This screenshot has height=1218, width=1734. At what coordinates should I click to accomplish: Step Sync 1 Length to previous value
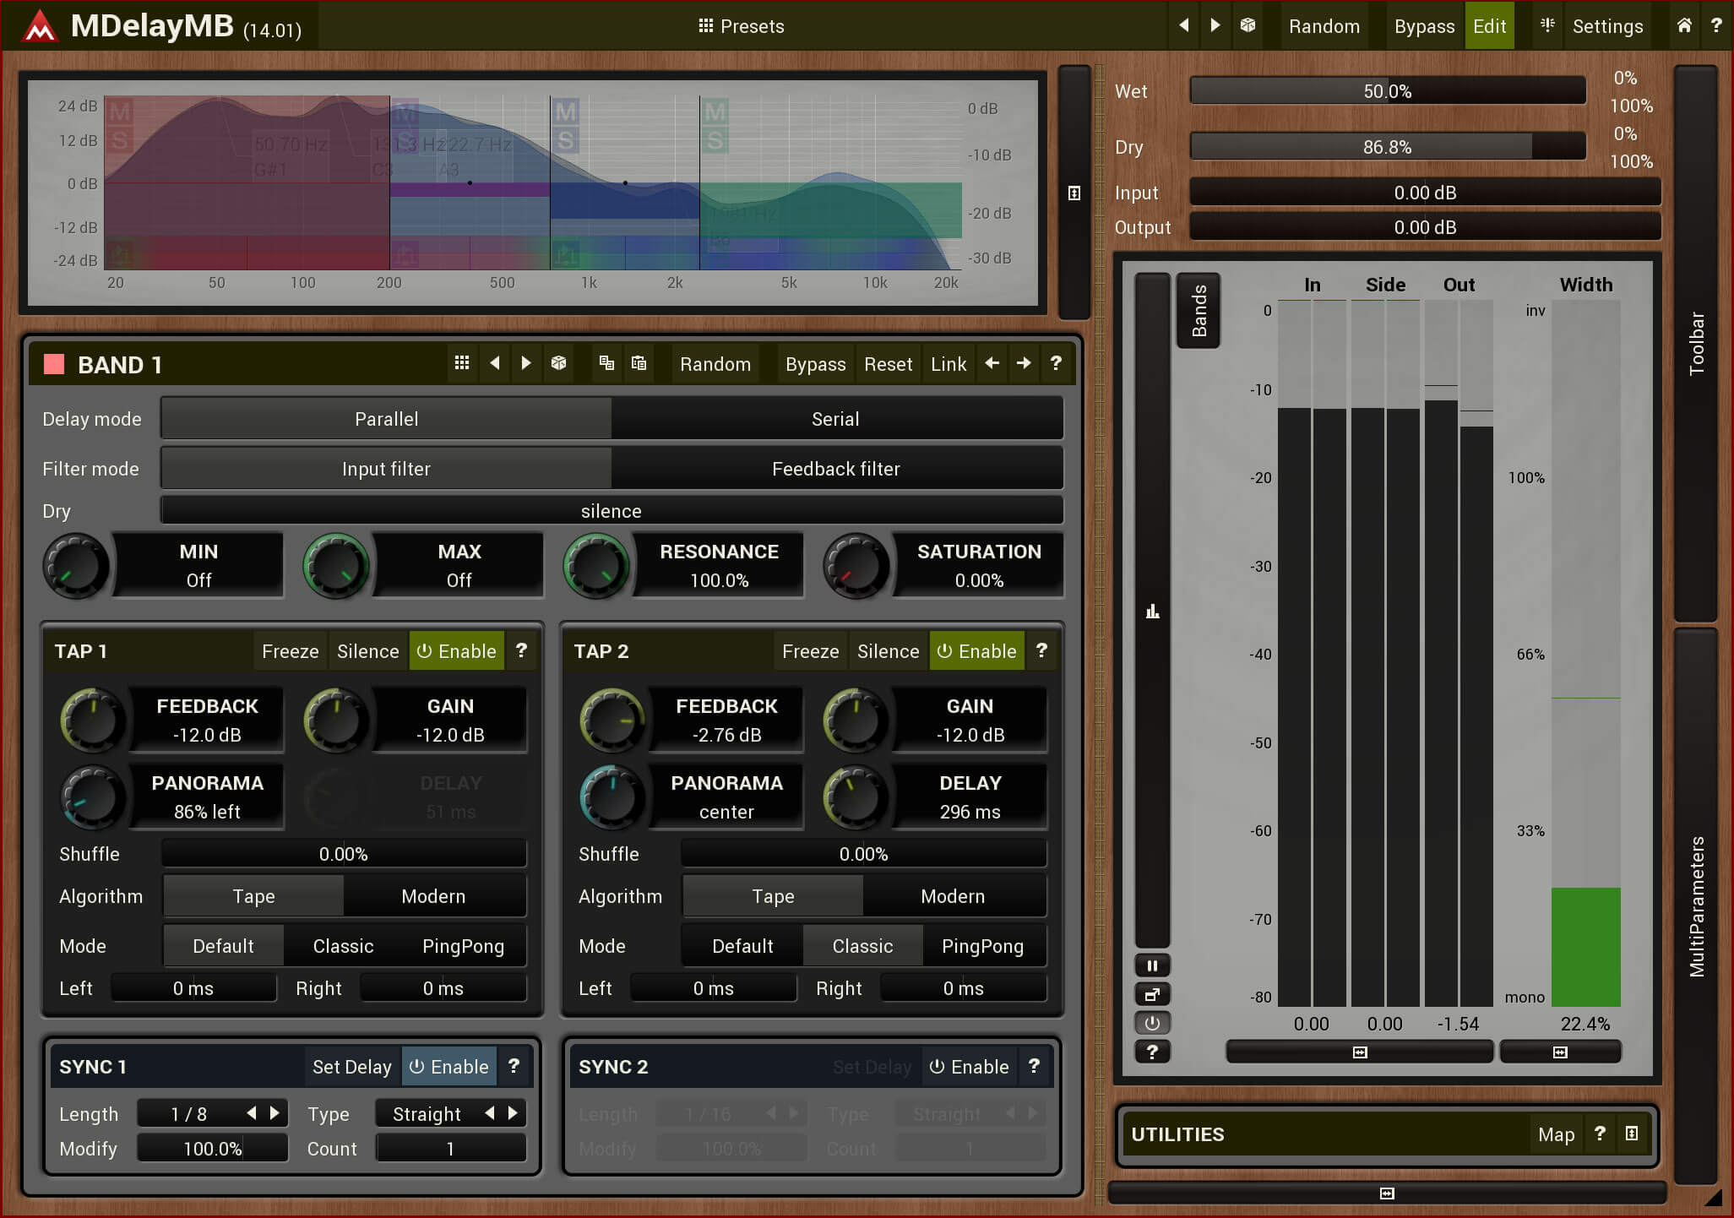coord(252,1113)
